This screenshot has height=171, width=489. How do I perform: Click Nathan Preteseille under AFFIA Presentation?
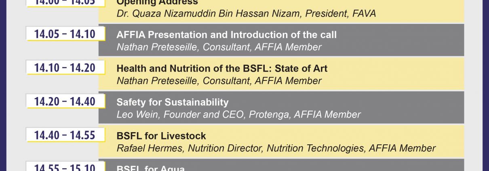219,47
